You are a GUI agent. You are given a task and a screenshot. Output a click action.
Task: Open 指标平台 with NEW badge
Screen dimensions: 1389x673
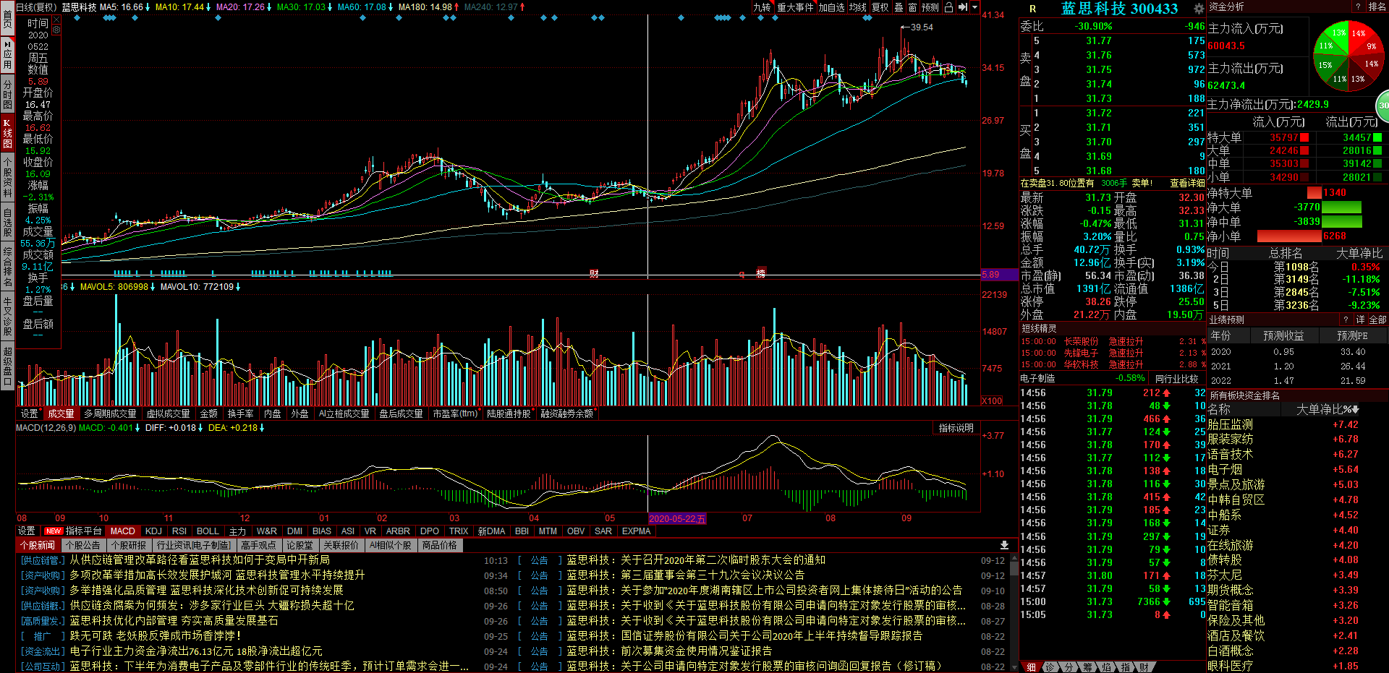pyautogui.click(x=74, y=531)
